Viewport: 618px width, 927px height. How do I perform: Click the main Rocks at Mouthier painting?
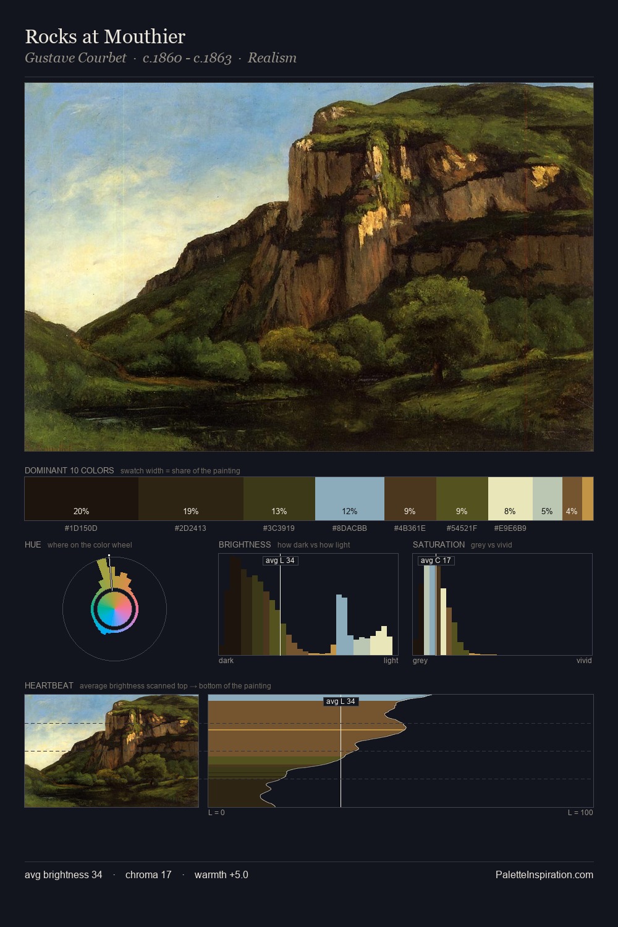pos(309,267)
